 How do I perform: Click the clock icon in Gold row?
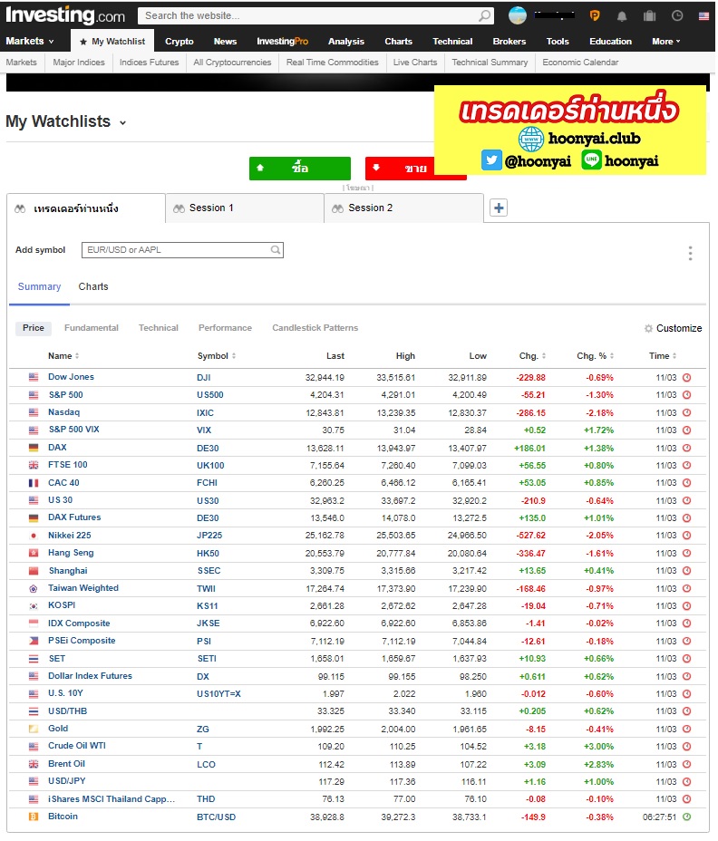[x=687, y=730]
